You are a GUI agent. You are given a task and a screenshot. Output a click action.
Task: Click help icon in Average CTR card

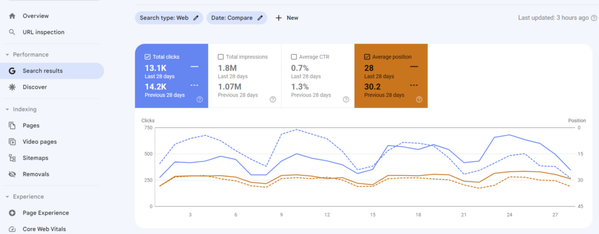(346, 99)
